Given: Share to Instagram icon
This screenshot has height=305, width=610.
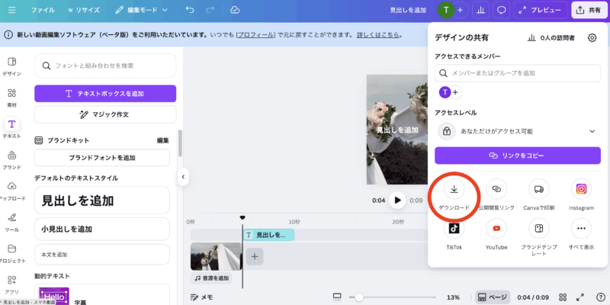Looking at the screenshot, I should click(x=581, y=189).
